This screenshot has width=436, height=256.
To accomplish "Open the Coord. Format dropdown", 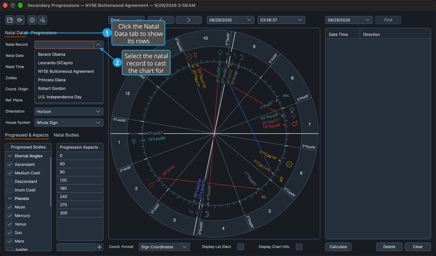I will [164, 247].
